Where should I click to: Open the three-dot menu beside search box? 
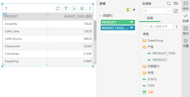[x=177, y=27]
